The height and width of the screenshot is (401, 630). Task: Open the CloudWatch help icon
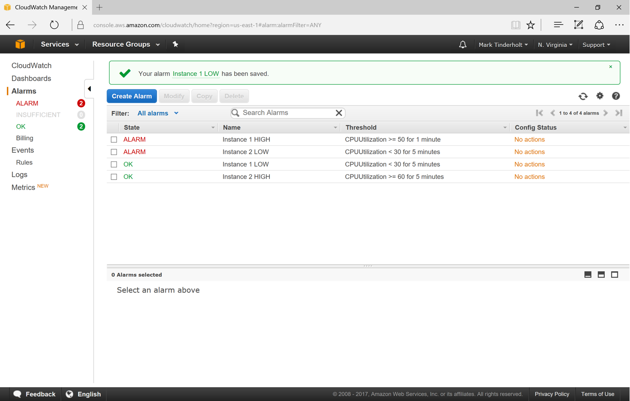[x=616, y=96]
